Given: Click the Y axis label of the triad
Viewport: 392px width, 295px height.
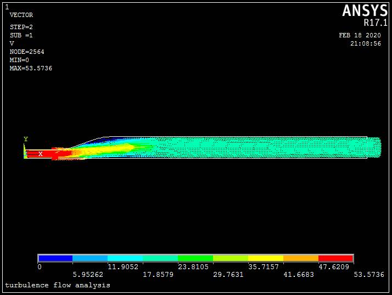Looking at the screenshot, I should pos(26,139).
